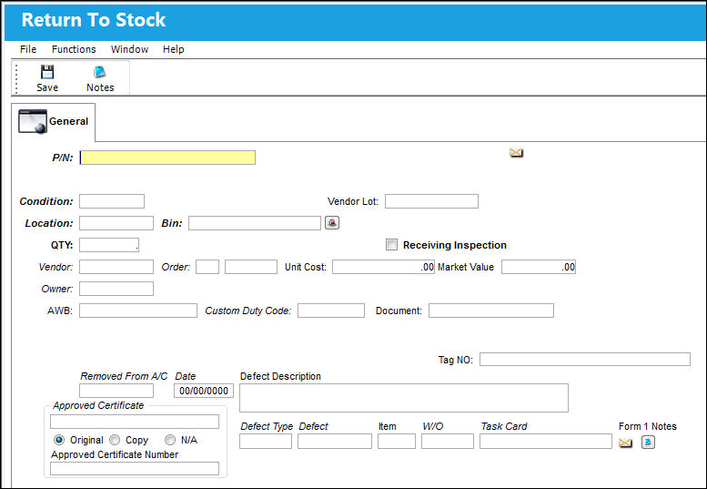The width and height of the screenshot is (707, 489).
Task: Click the Location input field
Action: click(116, 223)
